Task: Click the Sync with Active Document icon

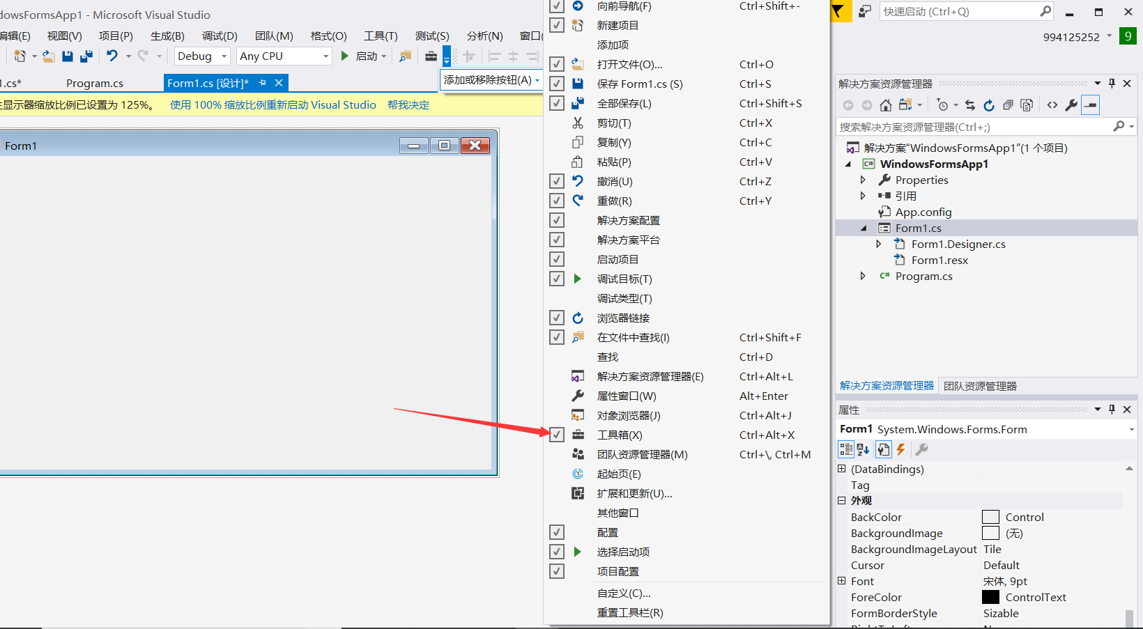Action: (x=970, y=105)
